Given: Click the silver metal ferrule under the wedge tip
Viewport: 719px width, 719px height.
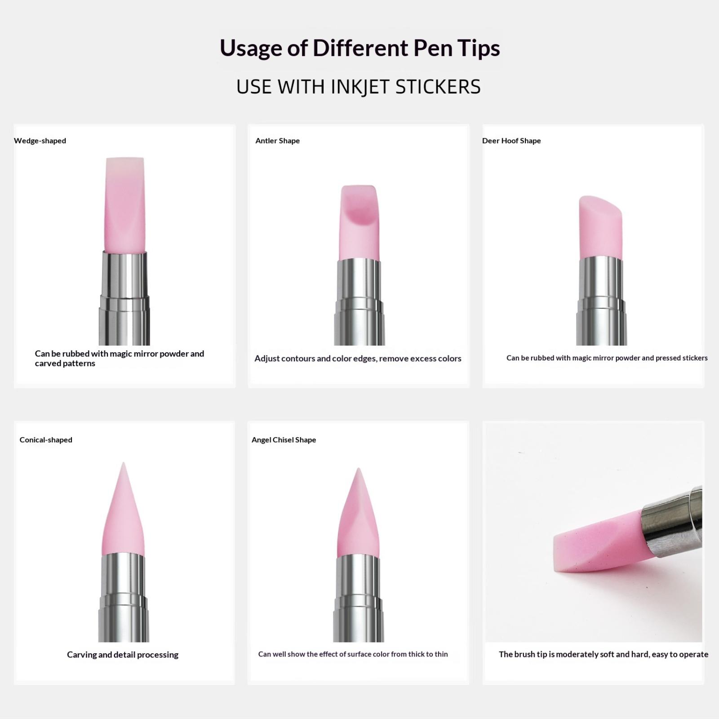Looking at the screenshot, I should [124, 298].
